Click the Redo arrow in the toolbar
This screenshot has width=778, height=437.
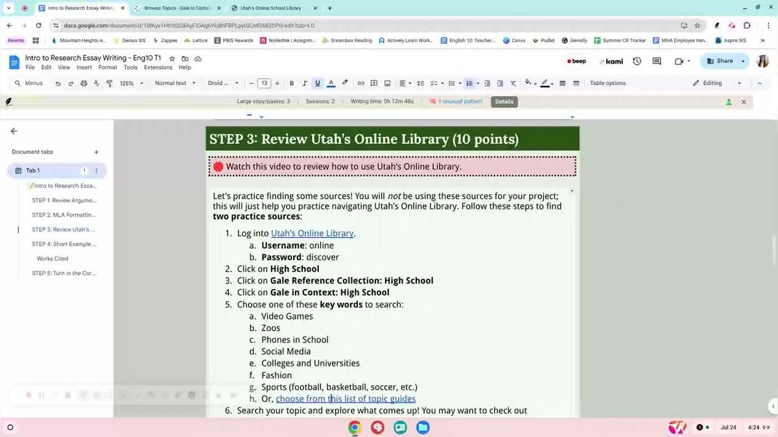click(71, 83)
